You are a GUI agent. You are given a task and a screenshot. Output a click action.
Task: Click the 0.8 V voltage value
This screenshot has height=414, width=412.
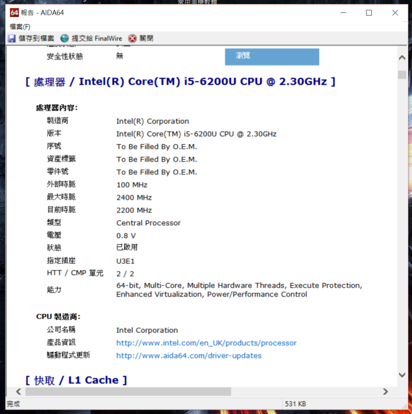(x=126, y=235)
